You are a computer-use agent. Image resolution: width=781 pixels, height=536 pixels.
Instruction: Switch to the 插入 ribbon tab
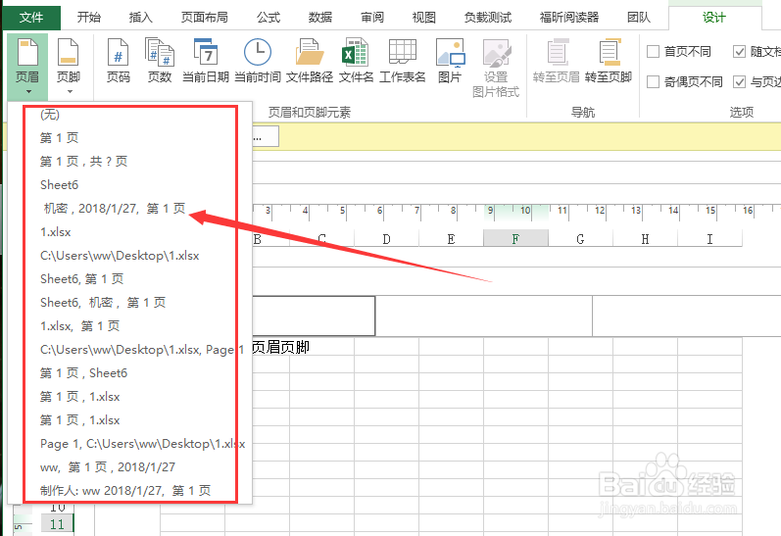click(x=140, y=18)
